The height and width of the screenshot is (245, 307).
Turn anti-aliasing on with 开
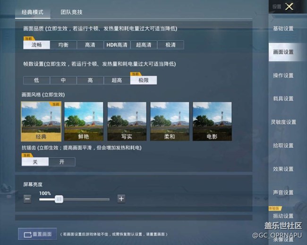click(62, 162)
